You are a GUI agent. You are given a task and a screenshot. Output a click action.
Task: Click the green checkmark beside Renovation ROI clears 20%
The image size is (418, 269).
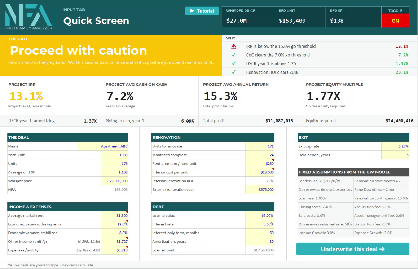pos(234,72)
